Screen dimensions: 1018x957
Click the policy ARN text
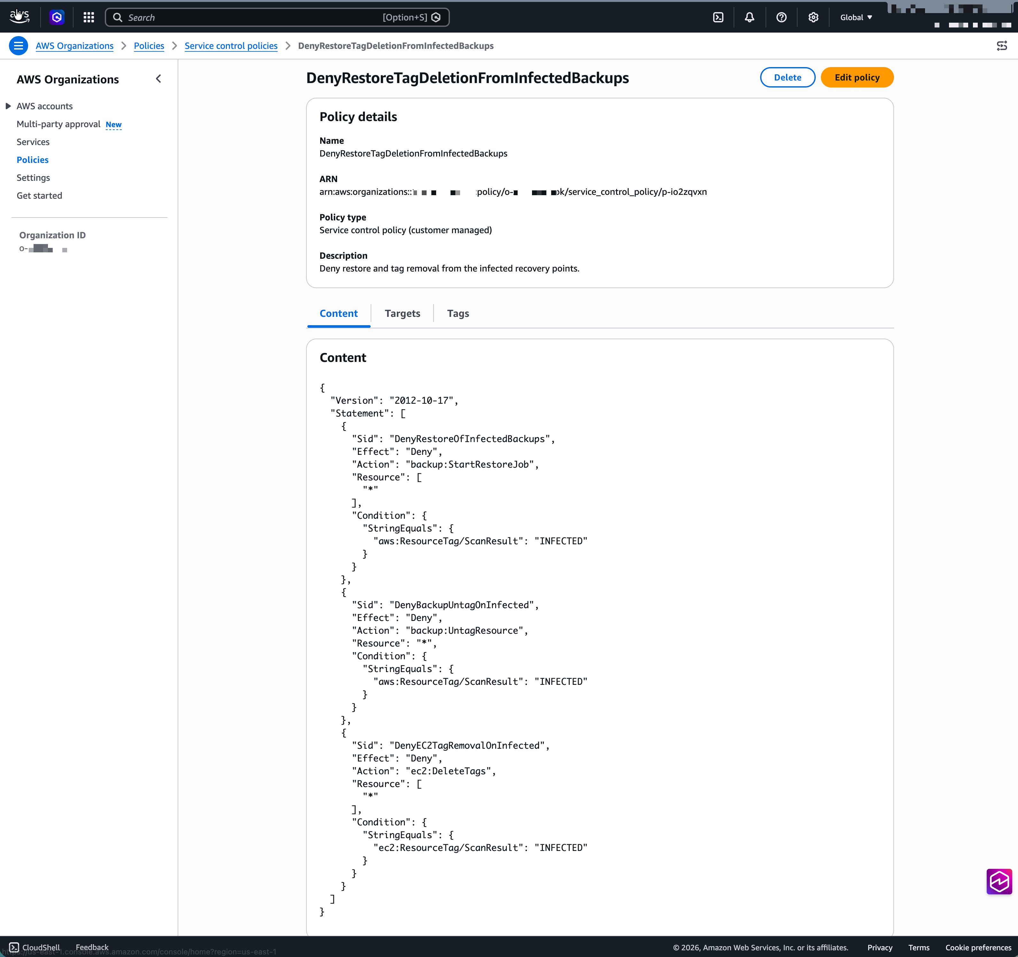pyautogui.click(x=513, y=192)
